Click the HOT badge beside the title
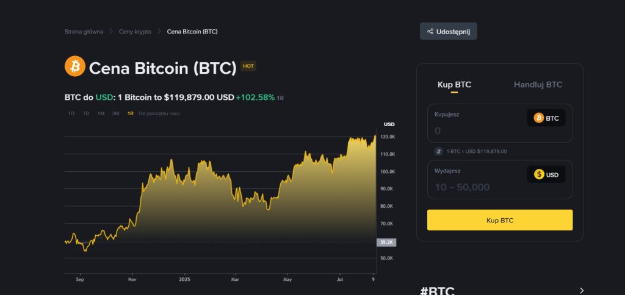The height and width of the screenshot is (295, 625). pos(248,66)
